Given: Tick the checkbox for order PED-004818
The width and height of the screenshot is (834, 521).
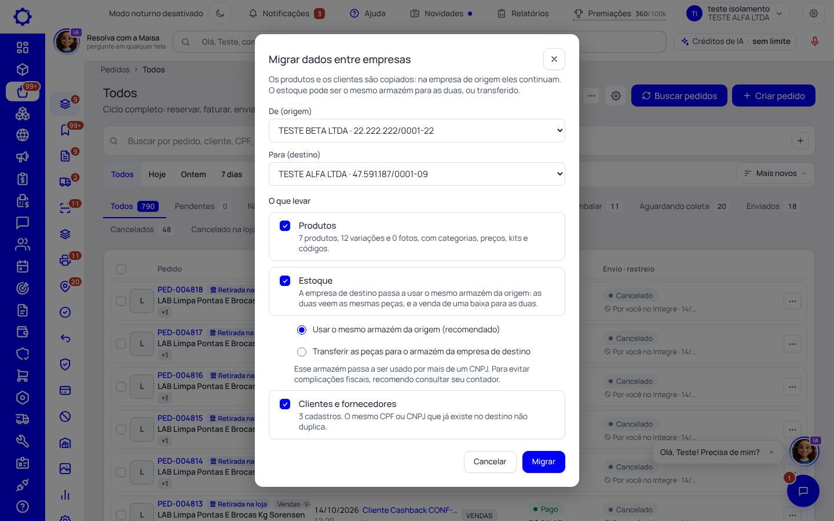Looking at the screenshot, I should click(x=121, y=301).
